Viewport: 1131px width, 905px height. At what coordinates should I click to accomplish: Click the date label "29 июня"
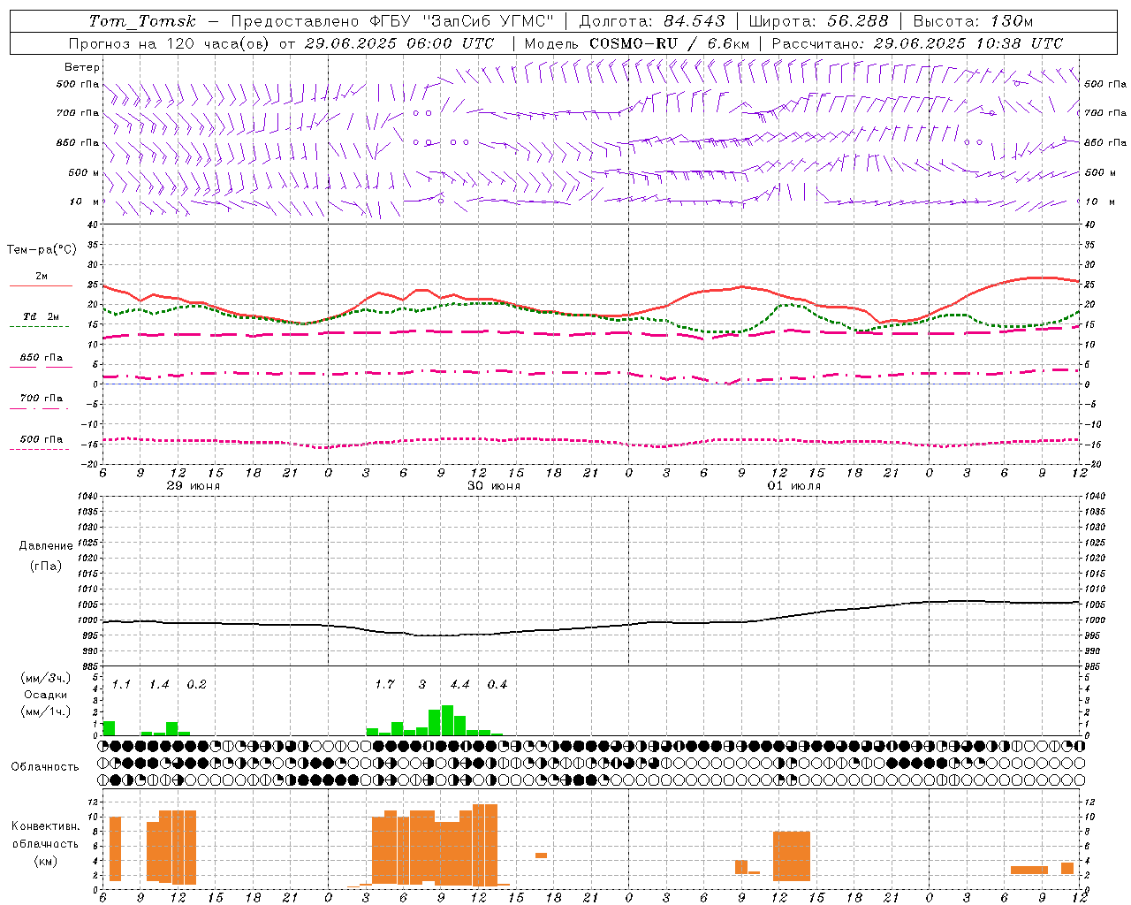click(x=194, y=486)
